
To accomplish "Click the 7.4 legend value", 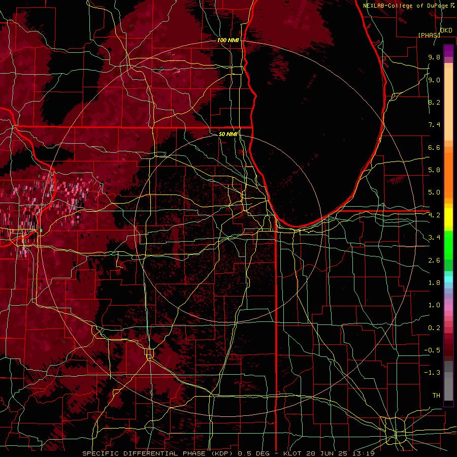I will tap(434, 125).
